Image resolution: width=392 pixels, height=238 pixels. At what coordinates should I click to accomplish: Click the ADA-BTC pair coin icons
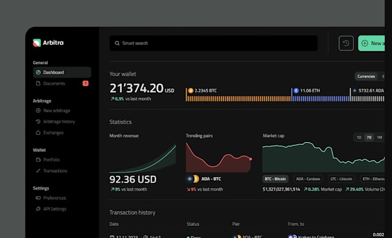point(193,179)
